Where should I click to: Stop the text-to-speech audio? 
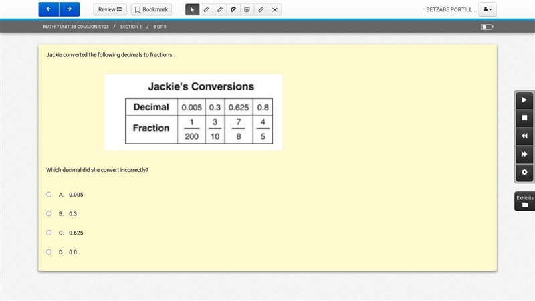tap(524, 118)
